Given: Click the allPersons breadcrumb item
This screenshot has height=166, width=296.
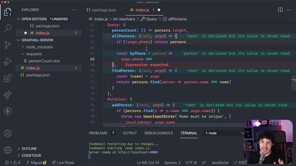Looking at the screenshot, I should click(x=177, y=19).
